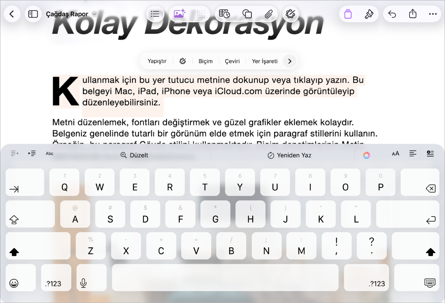Open the share icon

(x=413, y=14)
